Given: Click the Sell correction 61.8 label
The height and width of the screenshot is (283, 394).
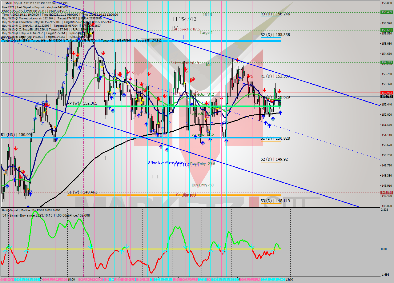Looking at the screenshot, I should (x=184, y=63).
